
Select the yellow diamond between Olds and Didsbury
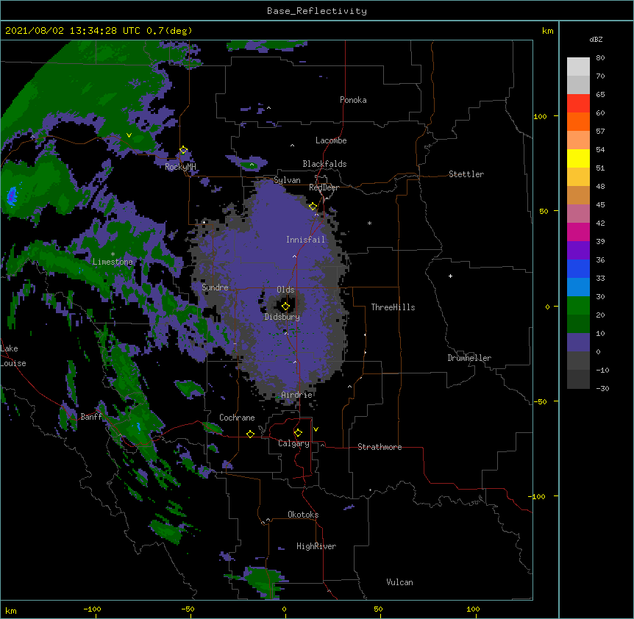click(285, 307)
